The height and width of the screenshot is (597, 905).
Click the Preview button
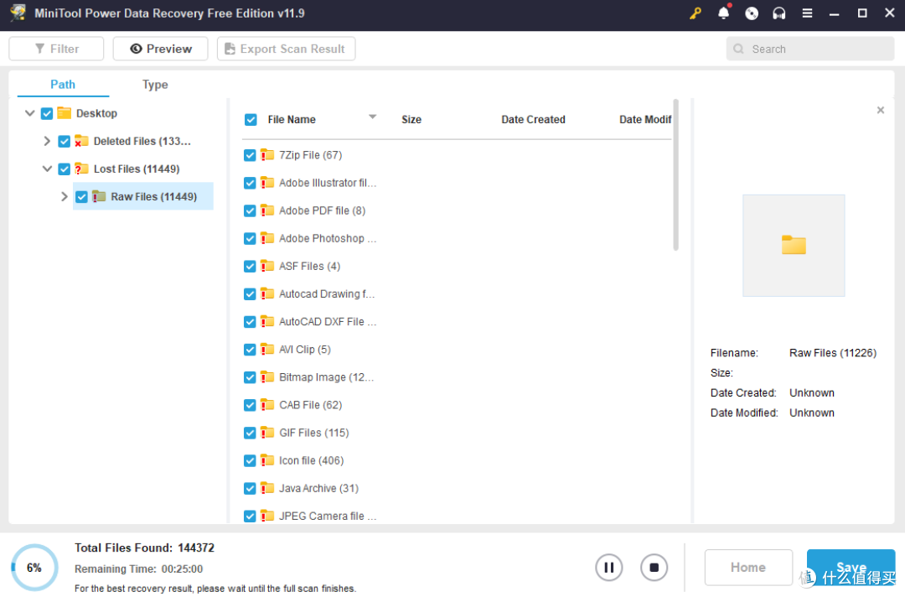(x=160, y=49)
